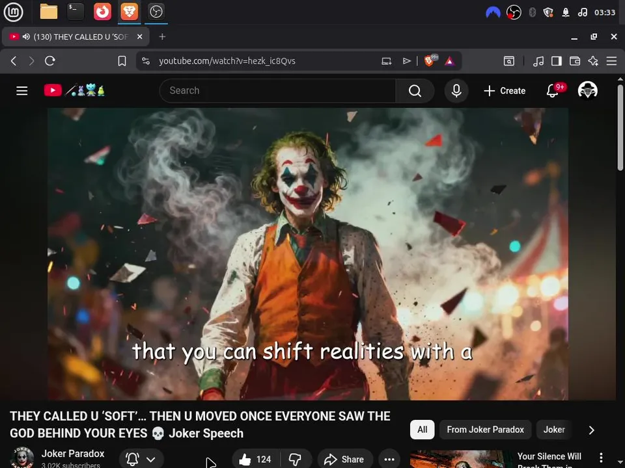Close the YouTube browser tab

pyautogui.click(x=139, y=36)
